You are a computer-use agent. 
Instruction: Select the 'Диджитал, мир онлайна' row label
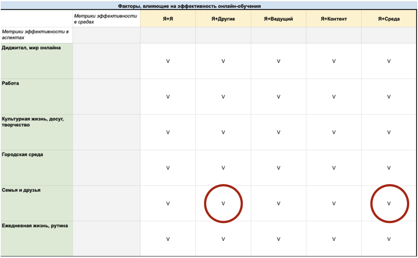point(37,61)
